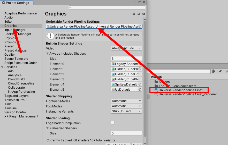
Task: Open object picker for Element 5 shader
Action: (140, 90)
